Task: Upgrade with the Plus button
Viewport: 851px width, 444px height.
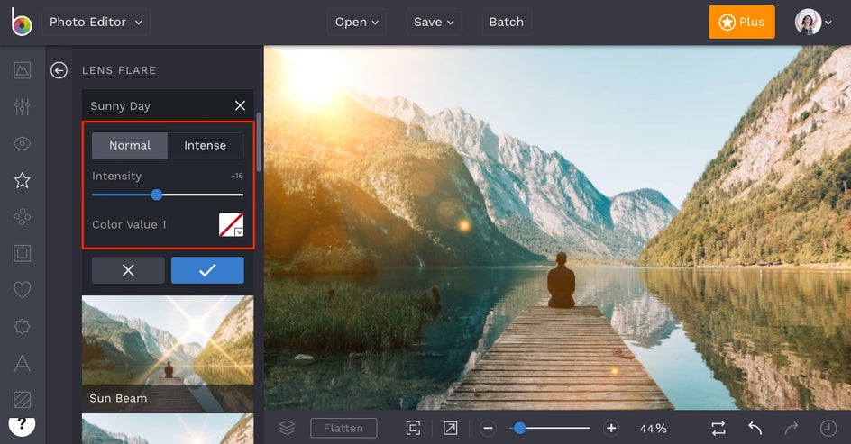Action: click(x=741, y=23)
